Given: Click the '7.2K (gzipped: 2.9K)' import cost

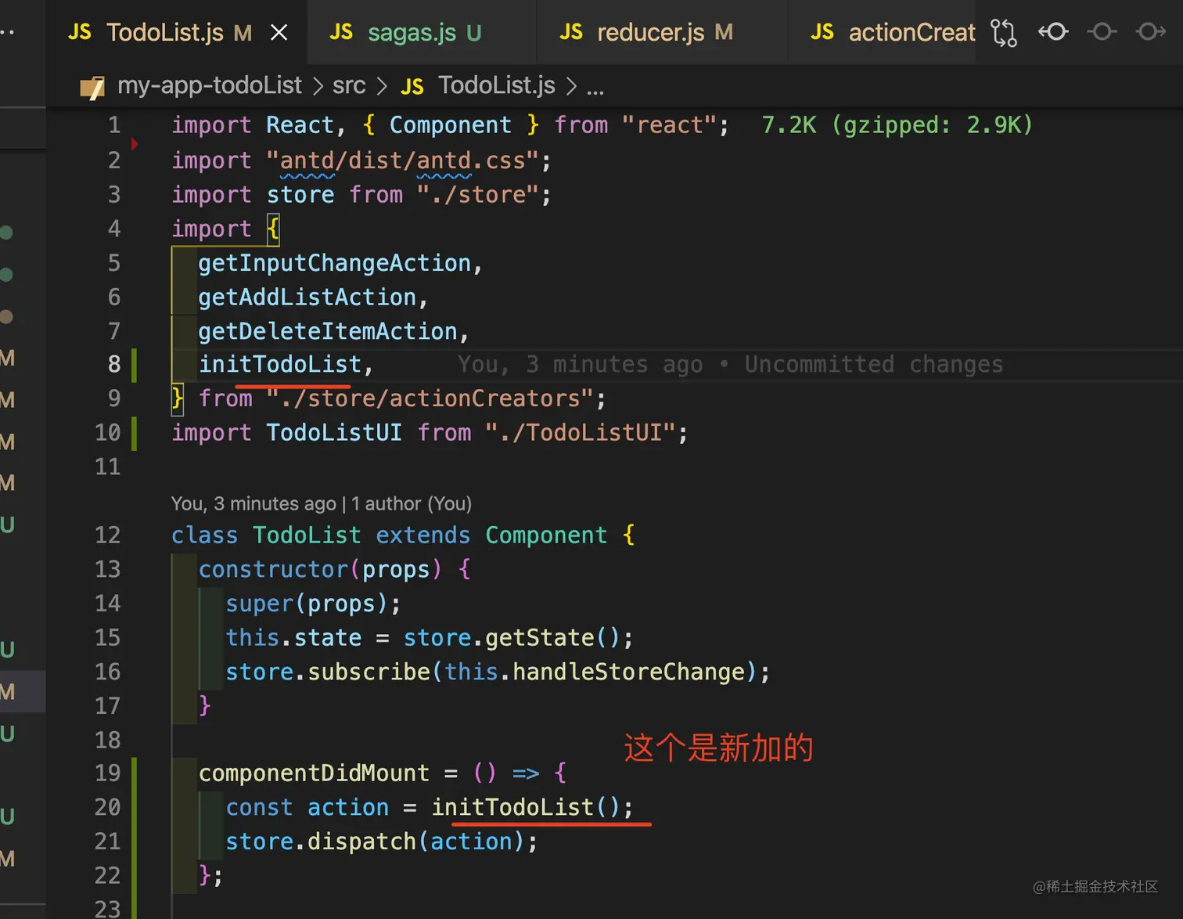Looking at the screenshot, I should point(897,125).
